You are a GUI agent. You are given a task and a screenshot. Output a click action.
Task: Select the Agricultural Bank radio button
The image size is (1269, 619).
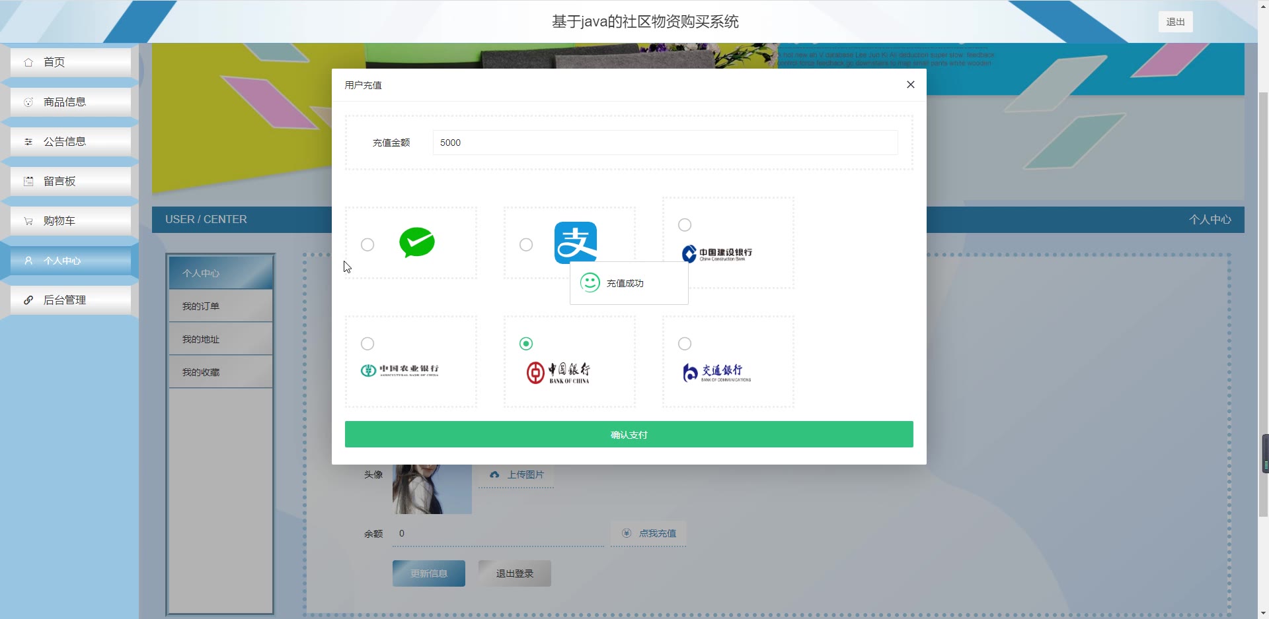click(367, 344)
